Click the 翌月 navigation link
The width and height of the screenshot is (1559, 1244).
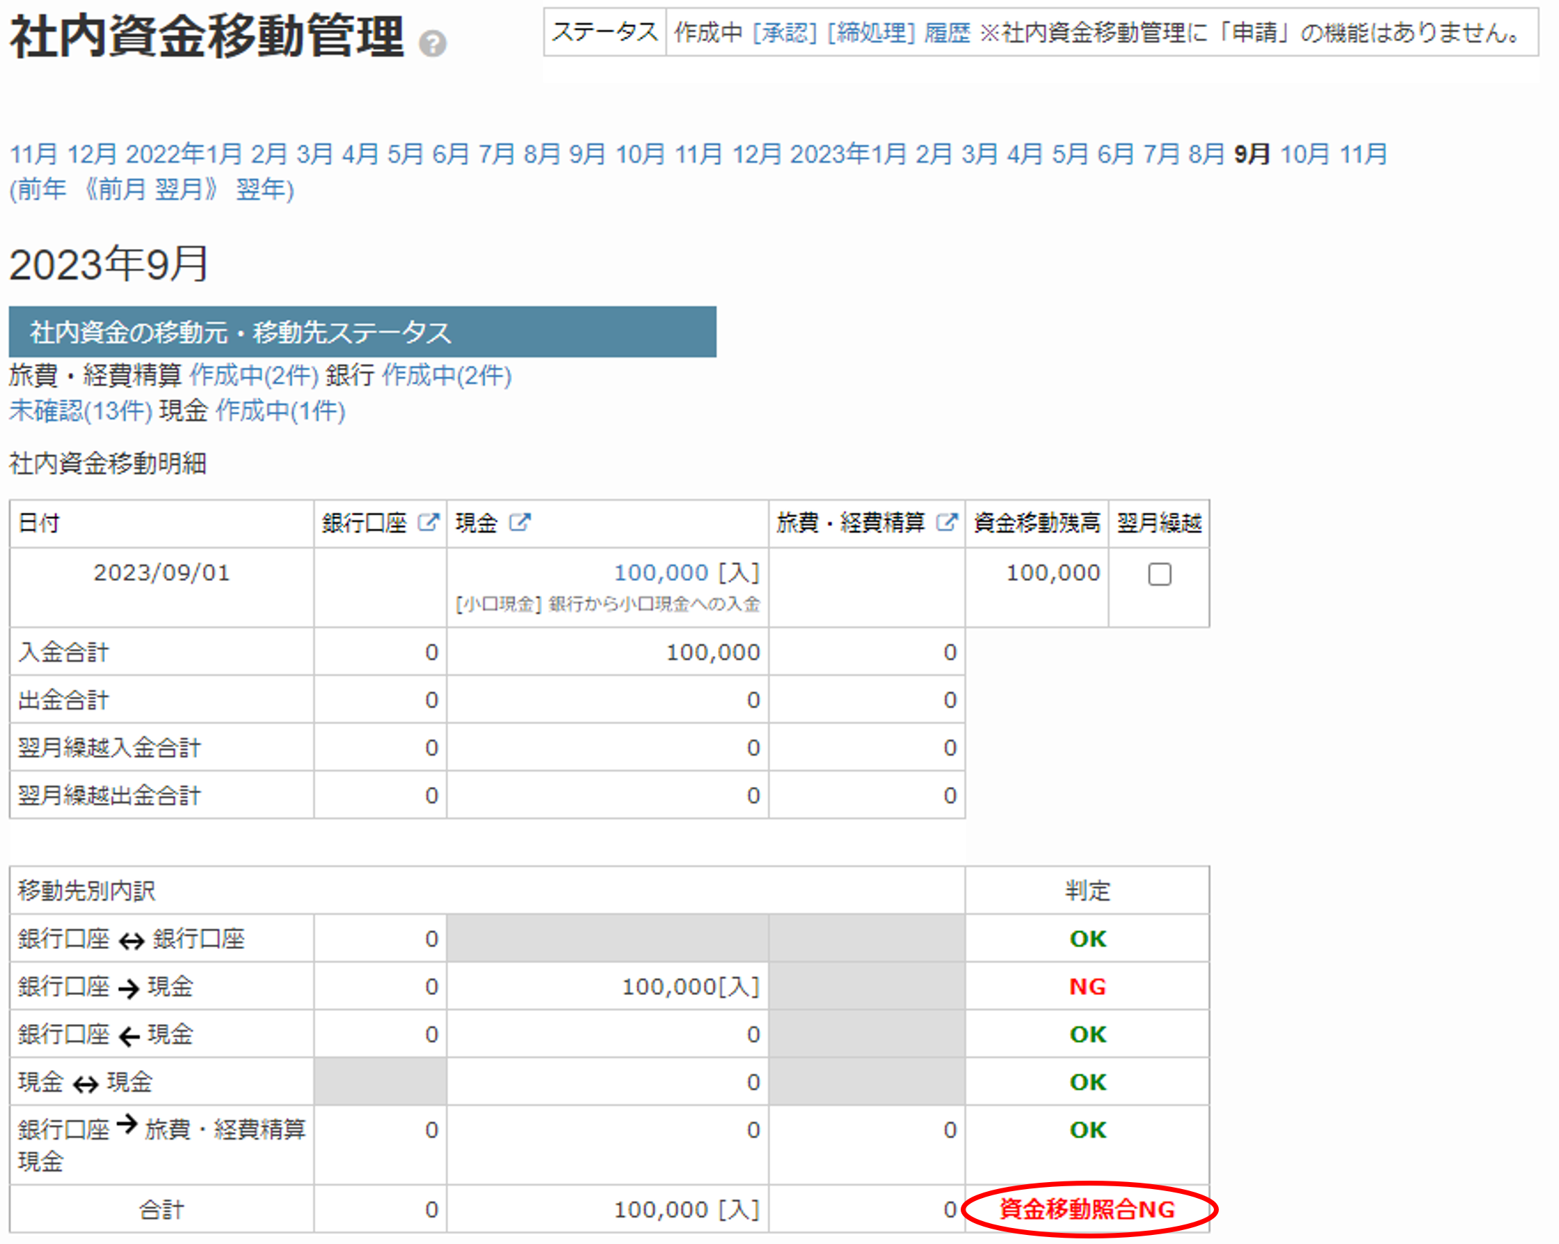(x=179, y=190)
